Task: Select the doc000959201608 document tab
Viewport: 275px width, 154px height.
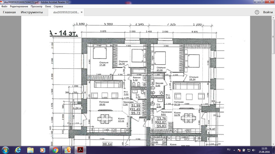Action: click(x=66, y=12)
